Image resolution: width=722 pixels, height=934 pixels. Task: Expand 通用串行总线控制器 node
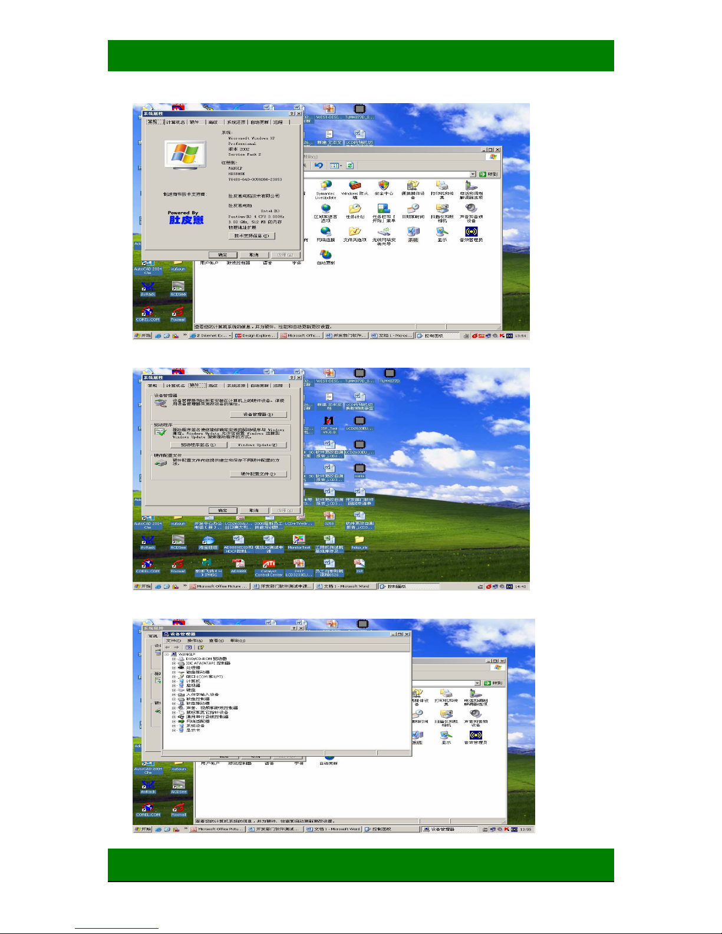click(x=174, y=717)
